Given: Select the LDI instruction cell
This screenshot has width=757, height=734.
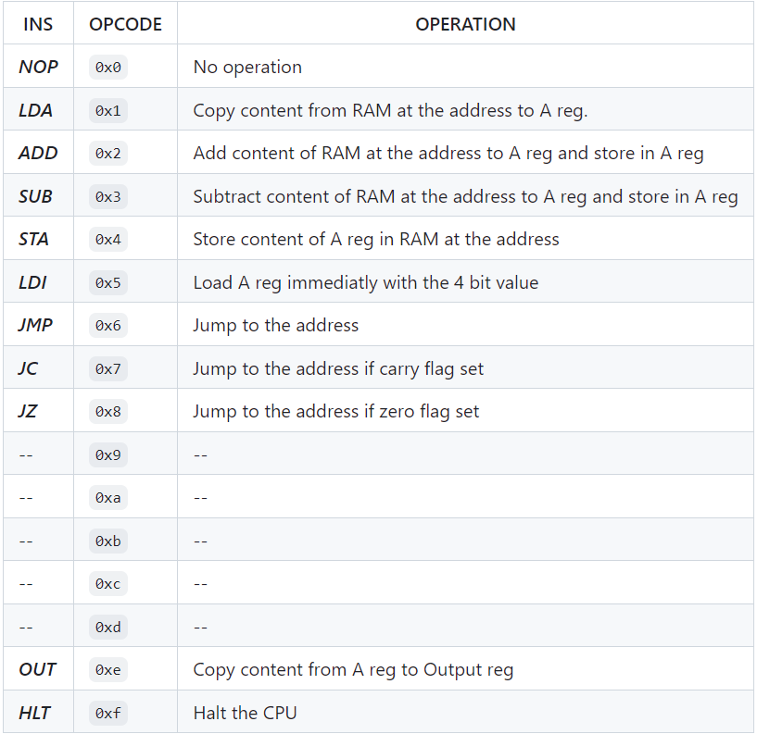Looking at the screenshot, I should (38, 282).
